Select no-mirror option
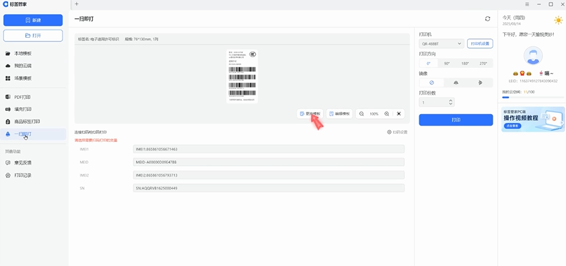The height and width of the screenshot is (266, 566). [x=431, y=83]
